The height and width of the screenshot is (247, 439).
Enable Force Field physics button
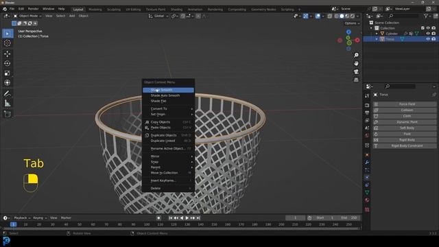click(x=404, y=104)
